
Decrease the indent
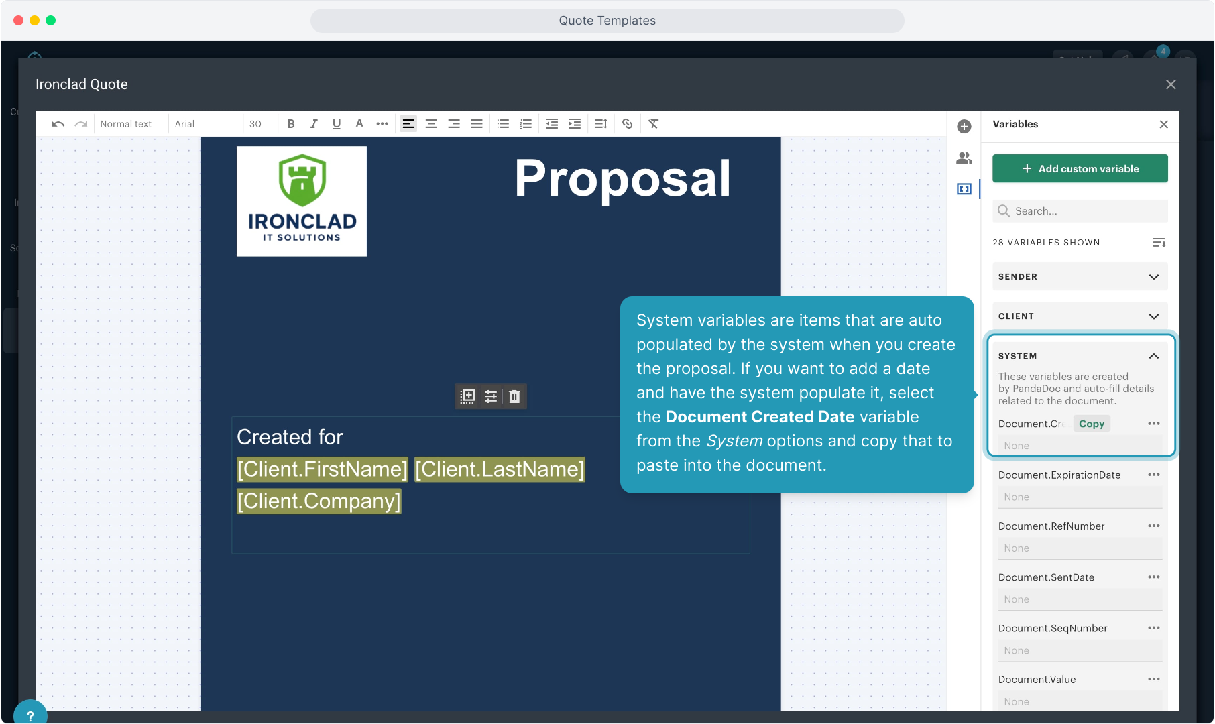click(x=552, y=124)
